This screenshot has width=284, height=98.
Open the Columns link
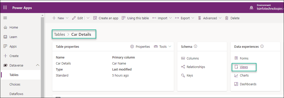tap(193, 58)
